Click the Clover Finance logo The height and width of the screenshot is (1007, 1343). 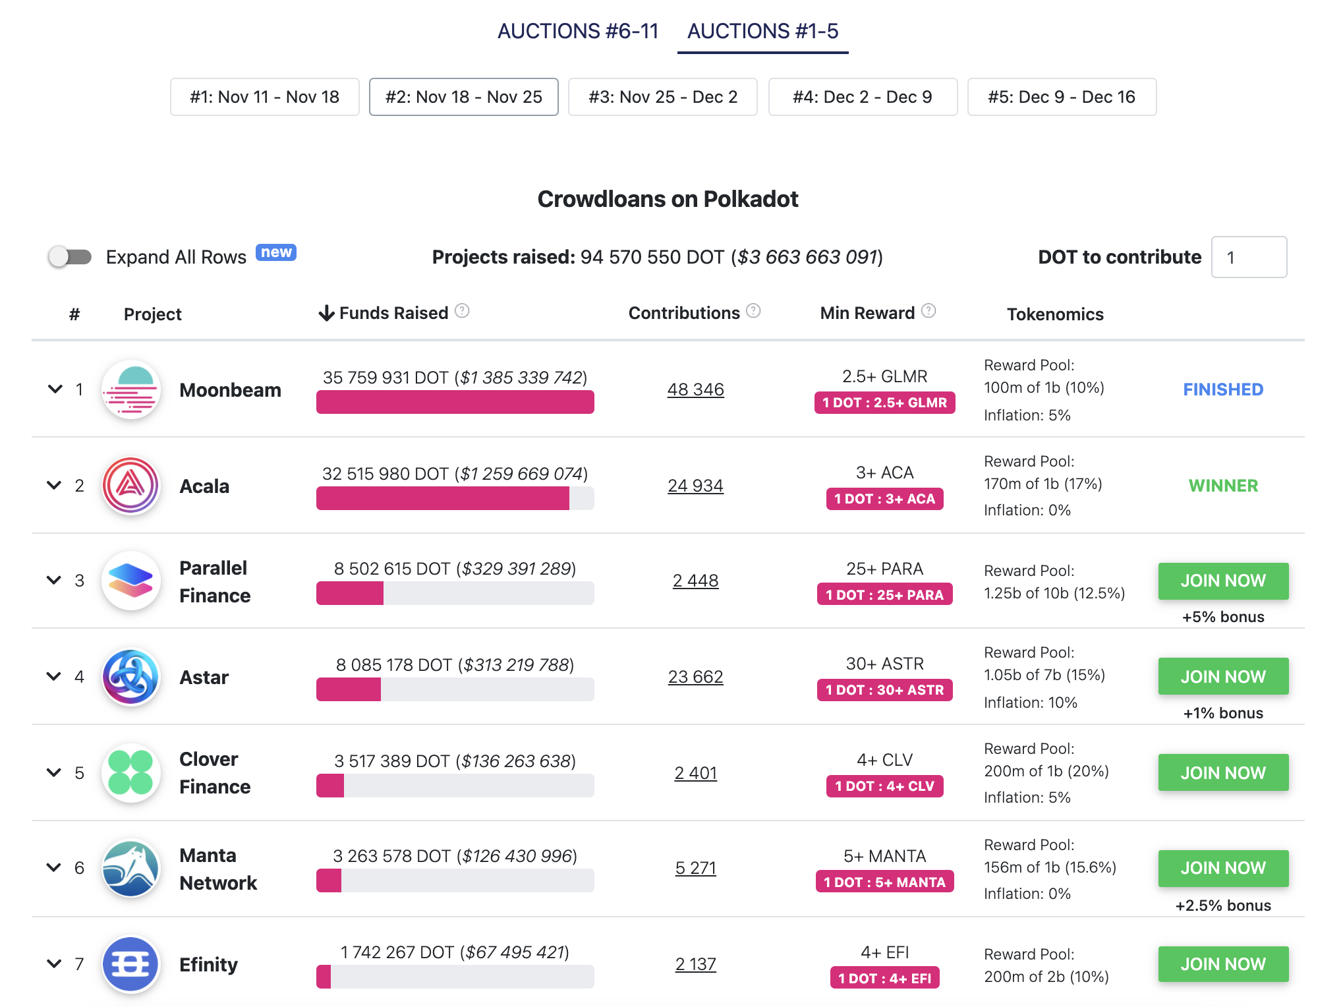(x=131, y=773)
